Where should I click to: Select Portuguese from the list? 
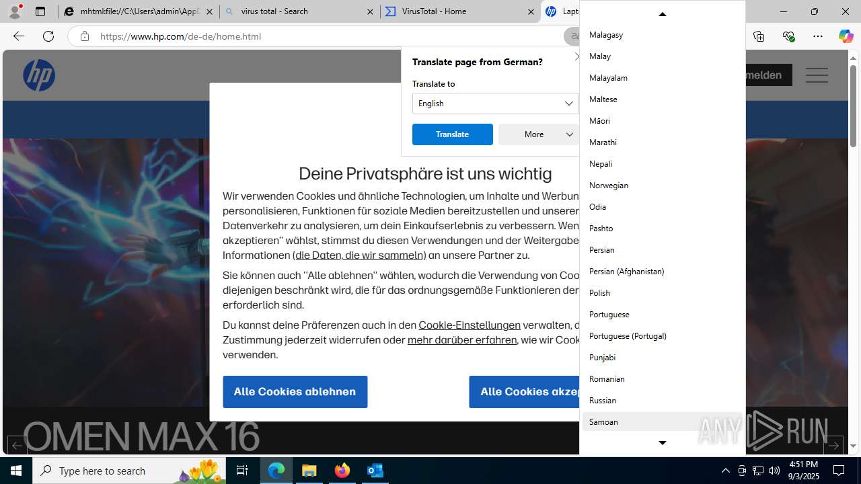pos(662,314)
